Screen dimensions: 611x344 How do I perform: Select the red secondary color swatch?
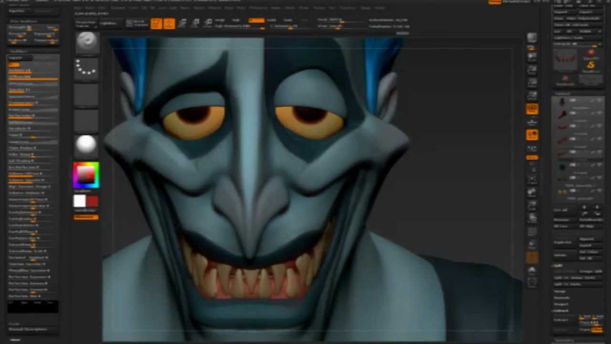[92, 201]
